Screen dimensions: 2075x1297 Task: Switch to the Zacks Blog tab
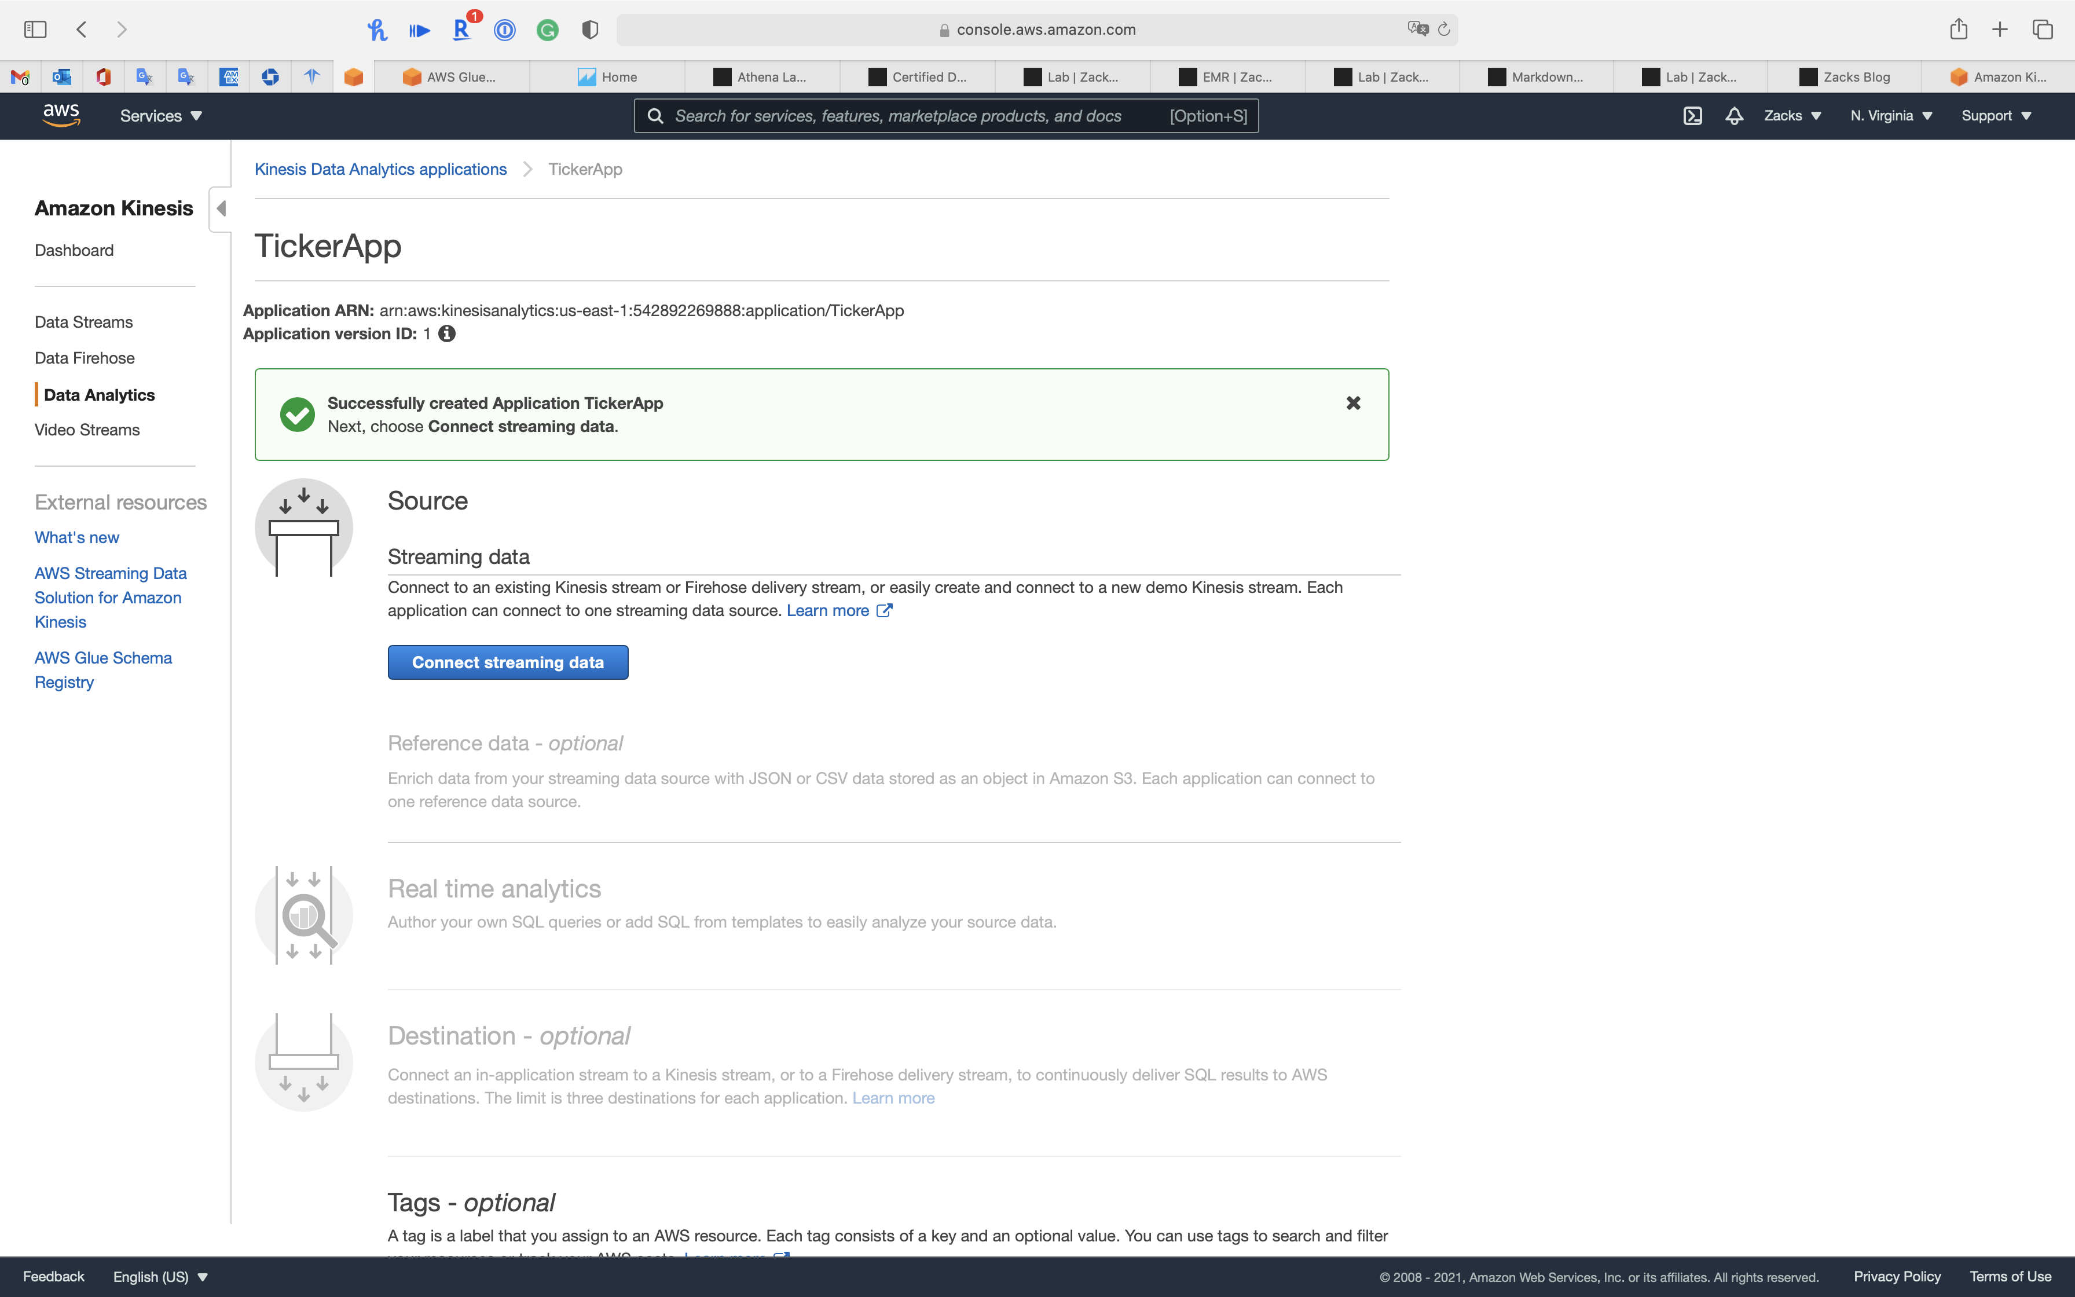coord(1845,77)
